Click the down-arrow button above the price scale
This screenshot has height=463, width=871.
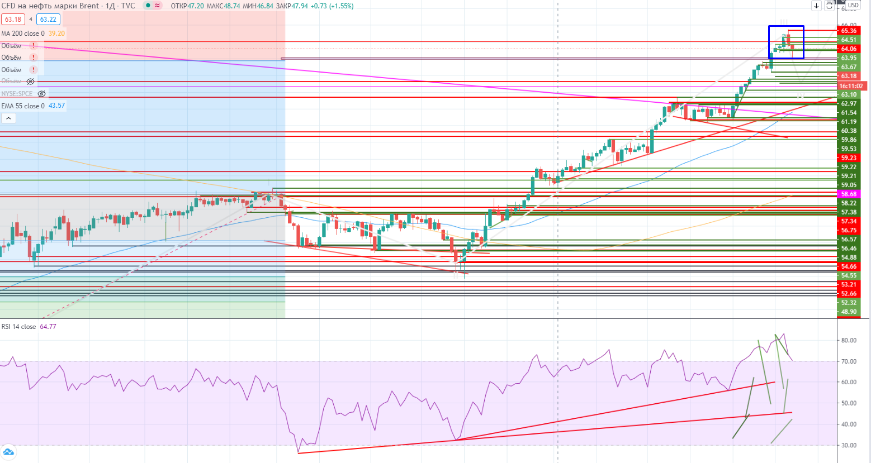(816, 6)
